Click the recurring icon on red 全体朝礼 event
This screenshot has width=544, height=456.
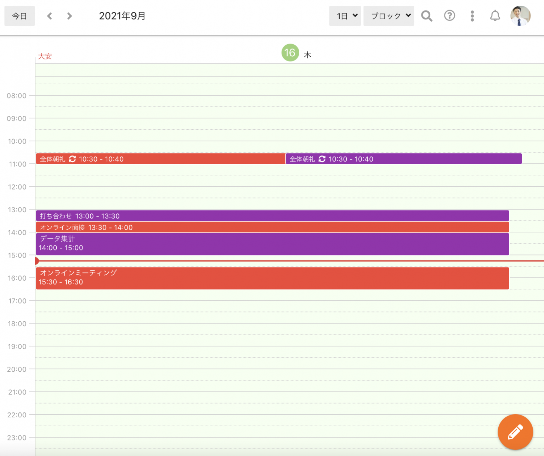[72, 159]
